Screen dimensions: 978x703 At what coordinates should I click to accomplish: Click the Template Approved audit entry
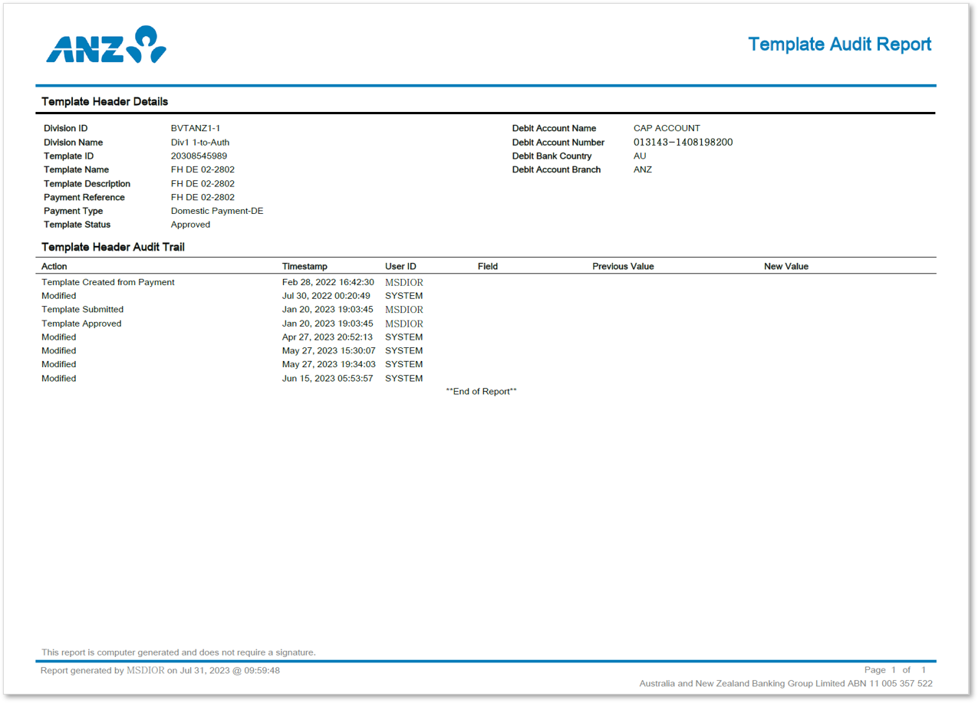(x=81, y=324)
